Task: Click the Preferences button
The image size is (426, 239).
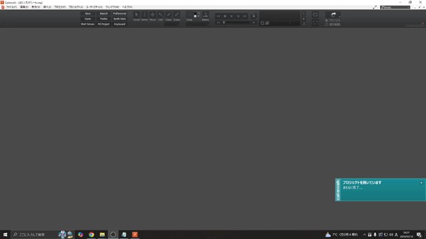Action: pos(120,13)
